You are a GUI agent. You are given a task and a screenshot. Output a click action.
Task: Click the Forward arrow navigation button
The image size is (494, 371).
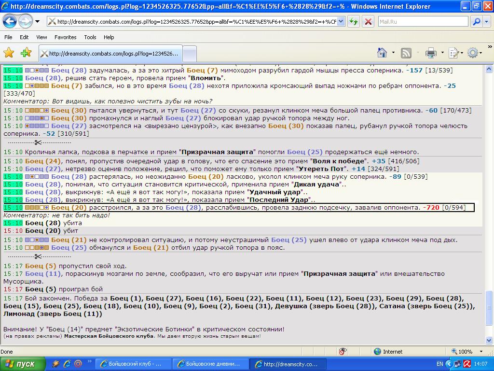[25, 21]
